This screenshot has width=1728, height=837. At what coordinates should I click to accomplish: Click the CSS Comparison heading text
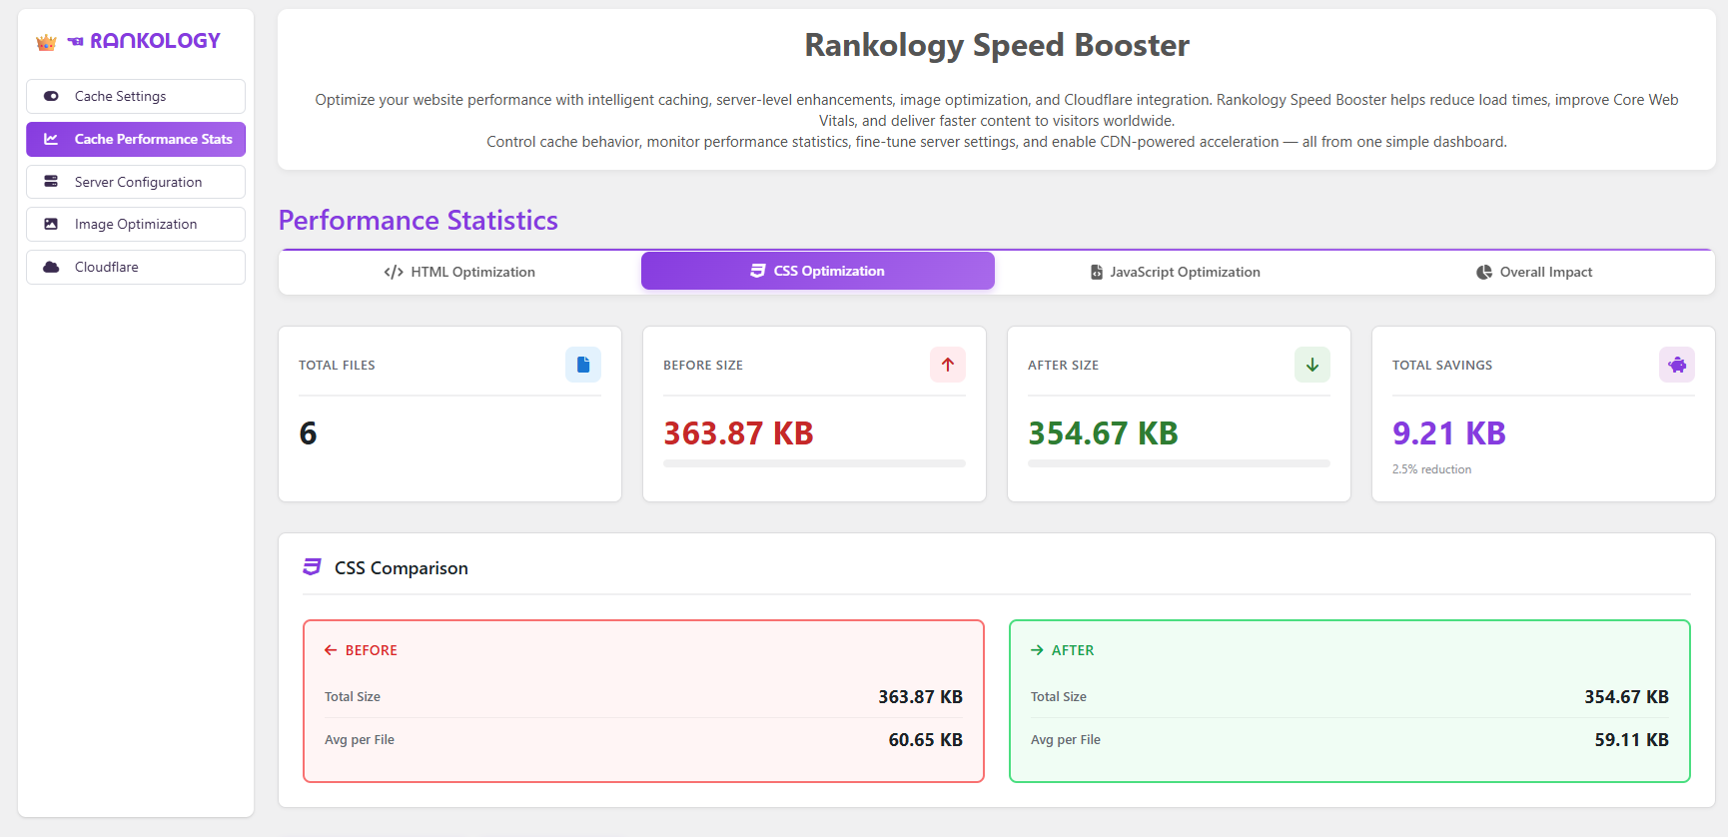point(401,568)
